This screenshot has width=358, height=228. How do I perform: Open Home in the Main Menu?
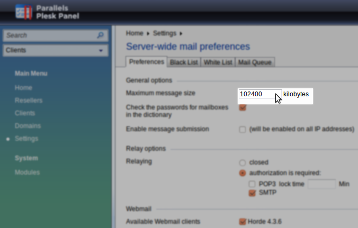(23, 88)
